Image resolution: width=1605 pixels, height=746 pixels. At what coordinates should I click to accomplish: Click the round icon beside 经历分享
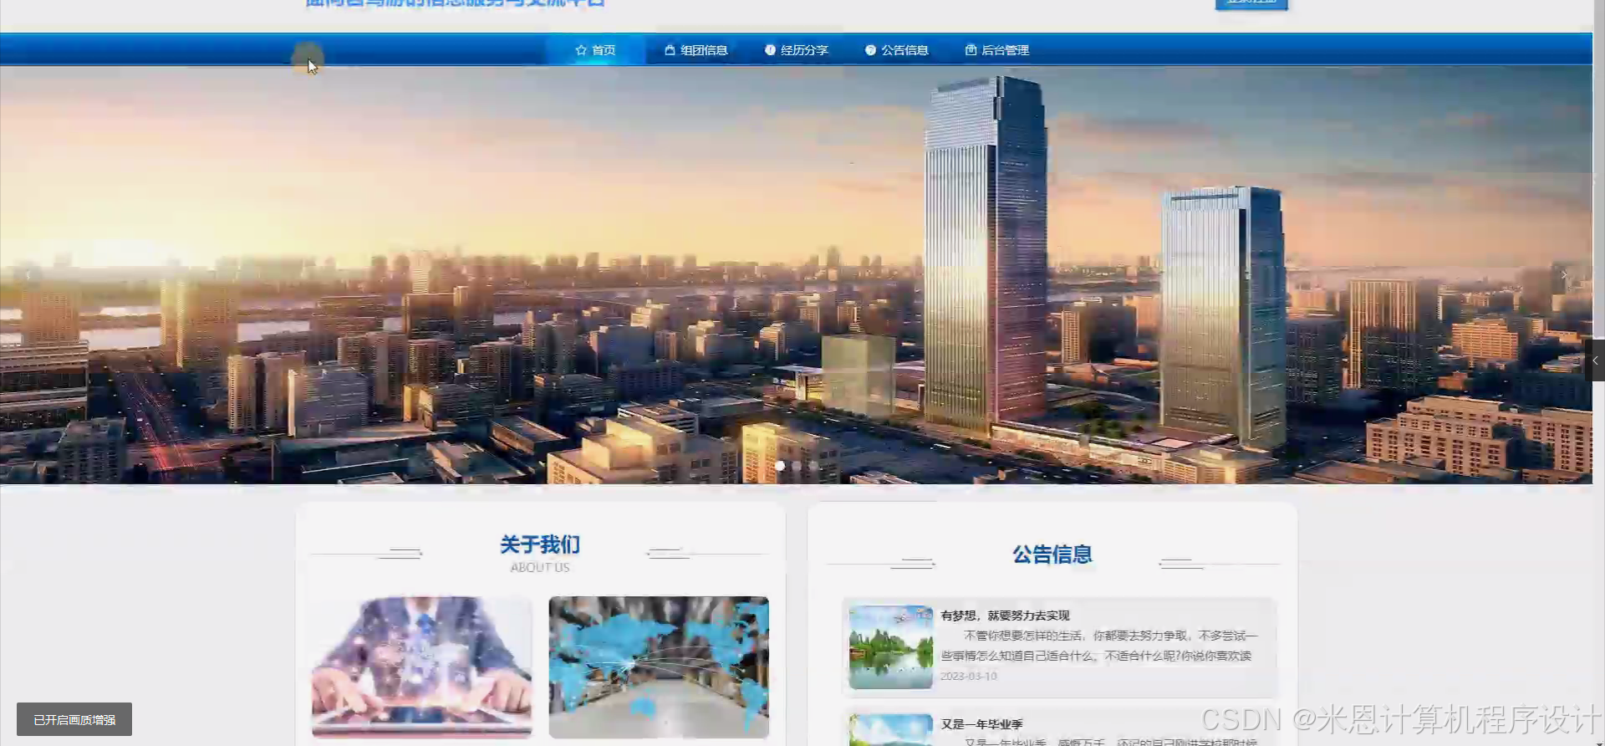(770, 50)
